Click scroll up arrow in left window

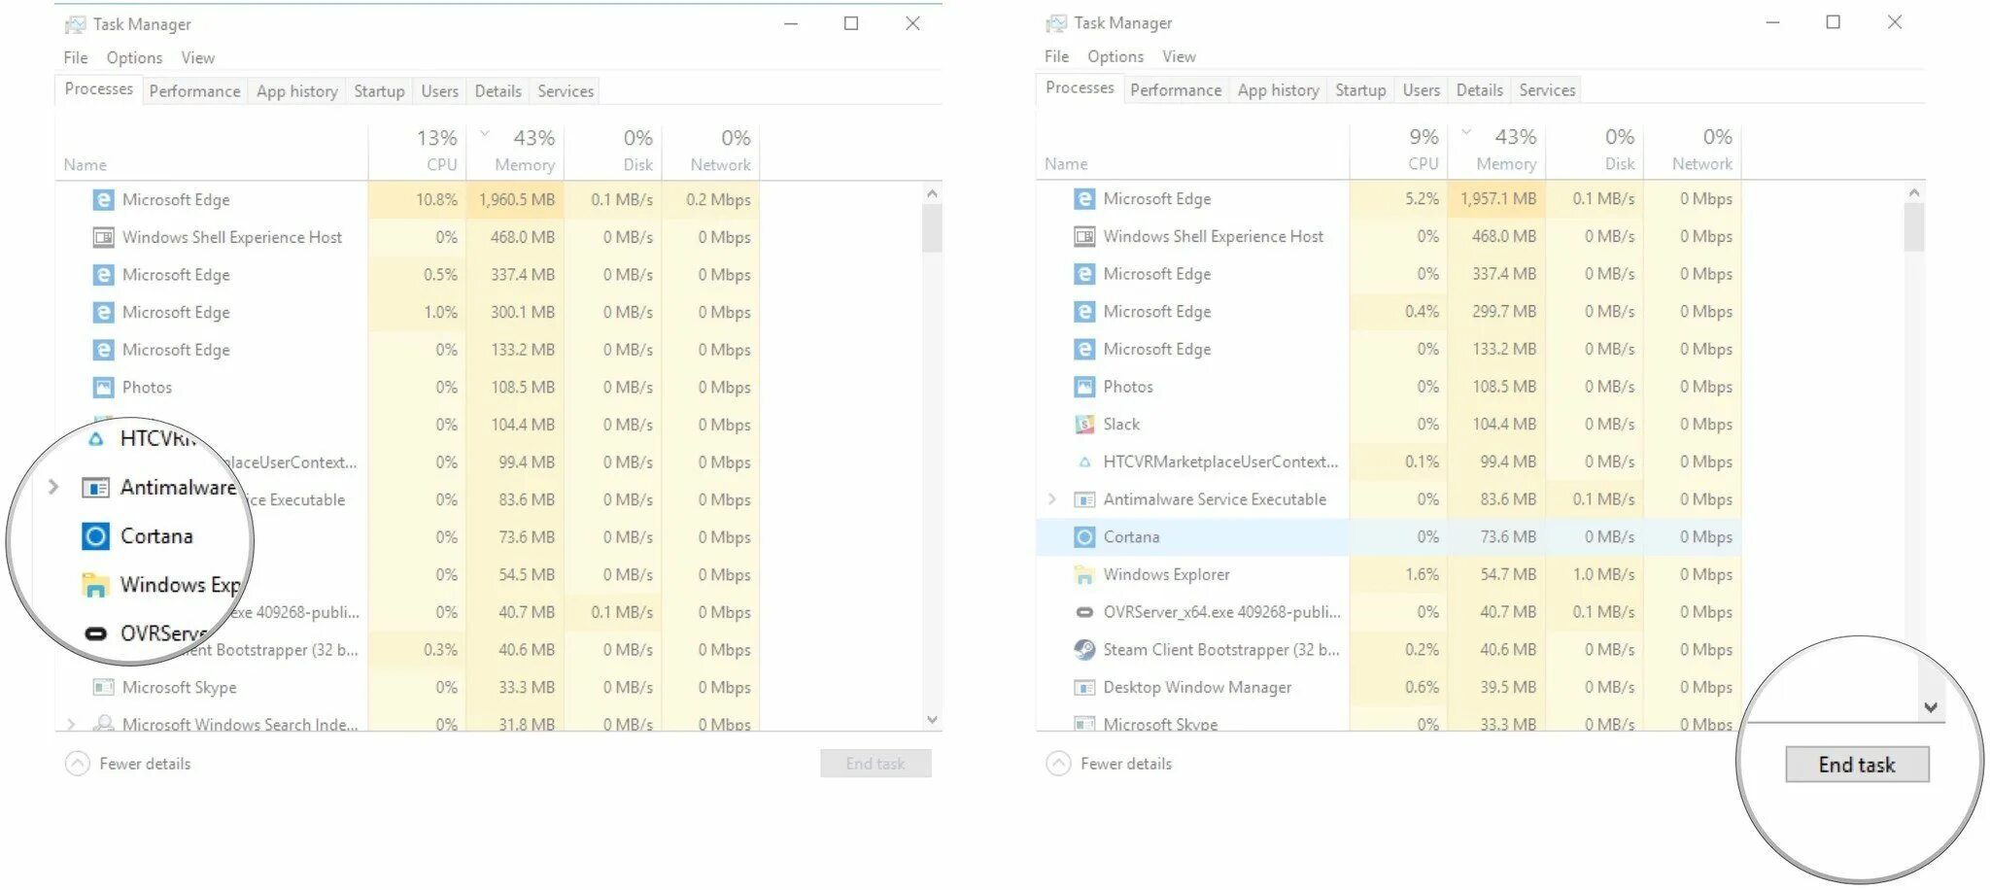click(x=932, y=193)
